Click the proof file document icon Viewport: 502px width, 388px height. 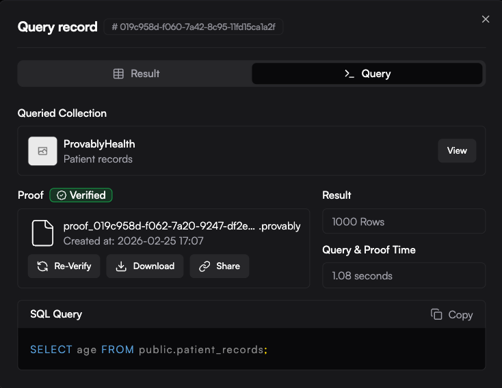pyautogui.click(x=42, y=233)
